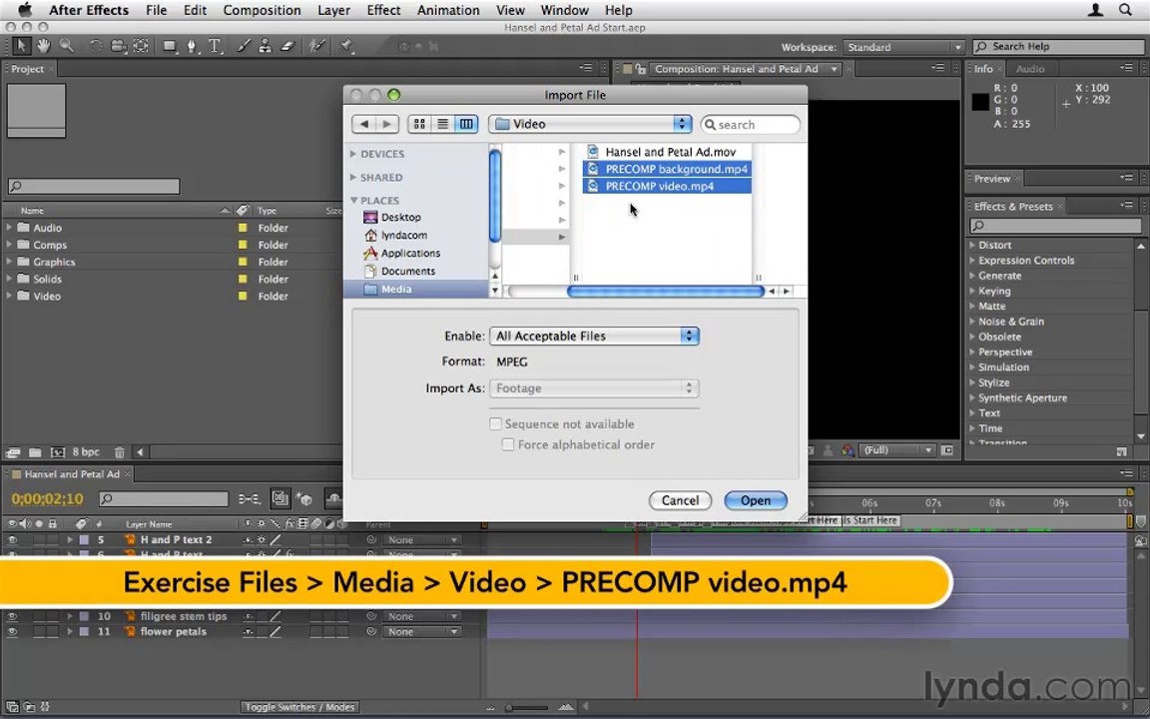Click Toggle Switches / Modes button
The height and width of the screenshot is (719, 1150).
pos(299,707)
